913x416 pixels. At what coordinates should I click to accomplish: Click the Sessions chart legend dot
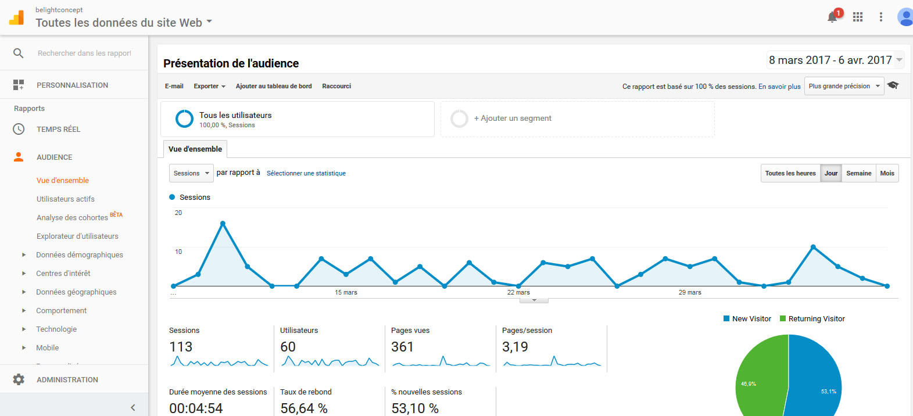coord(172,197)
